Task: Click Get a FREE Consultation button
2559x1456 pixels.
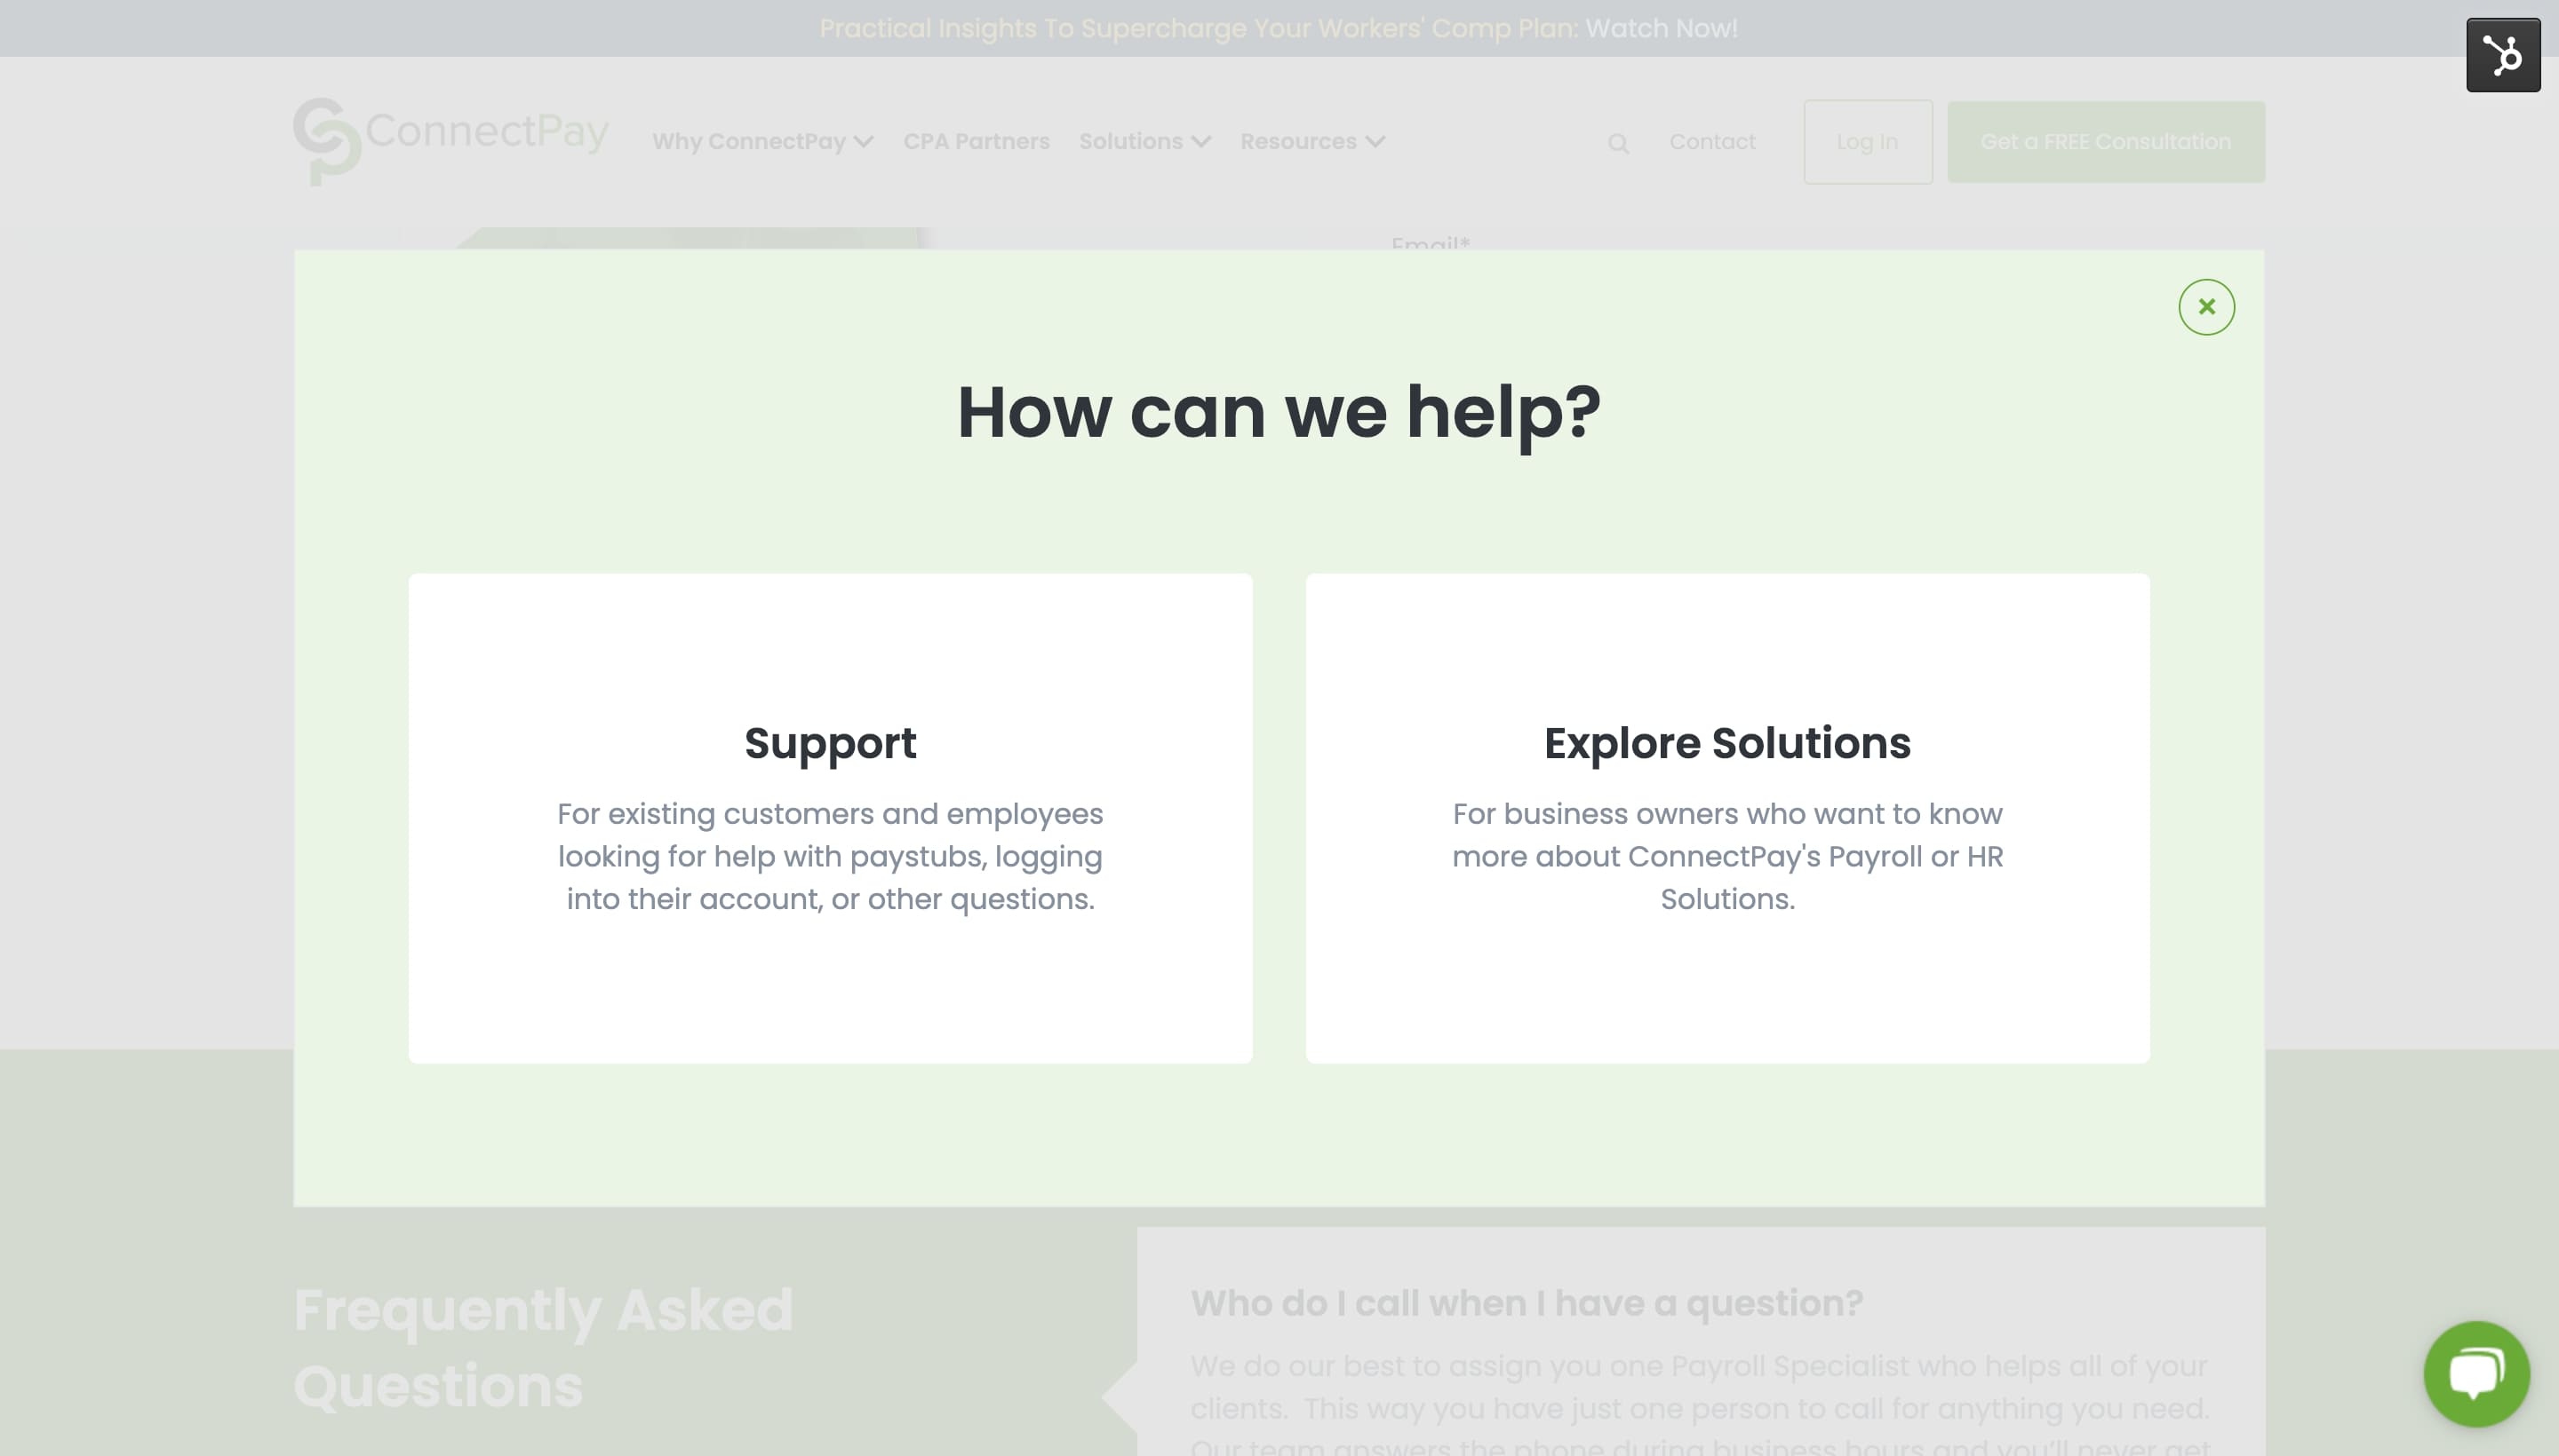Action: (2106, 142)
